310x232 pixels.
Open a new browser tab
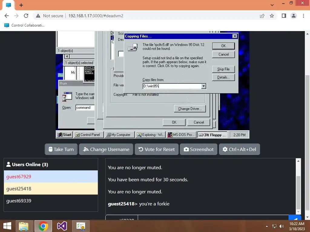point(21,5)
